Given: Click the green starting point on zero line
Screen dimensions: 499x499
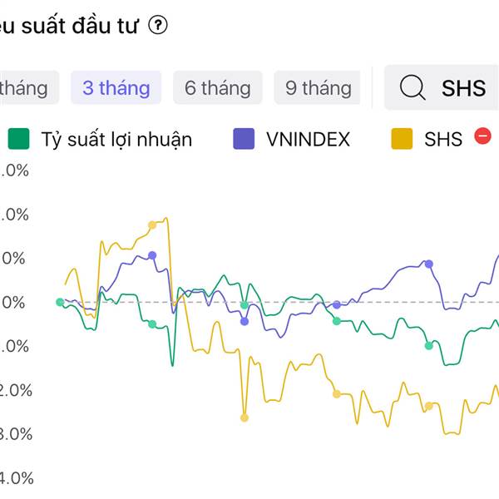Looking at the screenshot, I should [60, 302].
